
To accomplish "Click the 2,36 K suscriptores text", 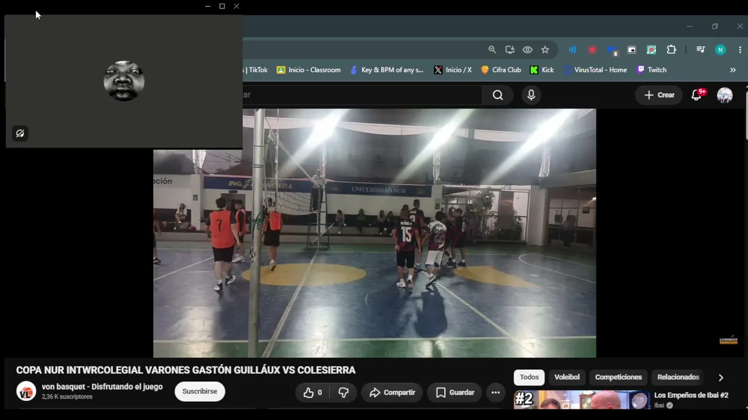I will pyautogui.click(x=67, y=397).
